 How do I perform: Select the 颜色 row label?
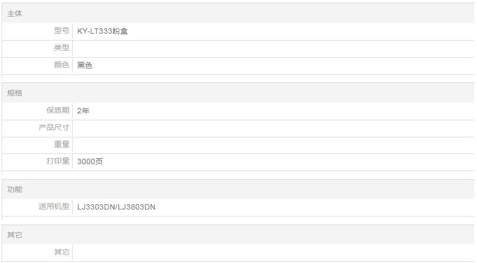pos(61,65)
